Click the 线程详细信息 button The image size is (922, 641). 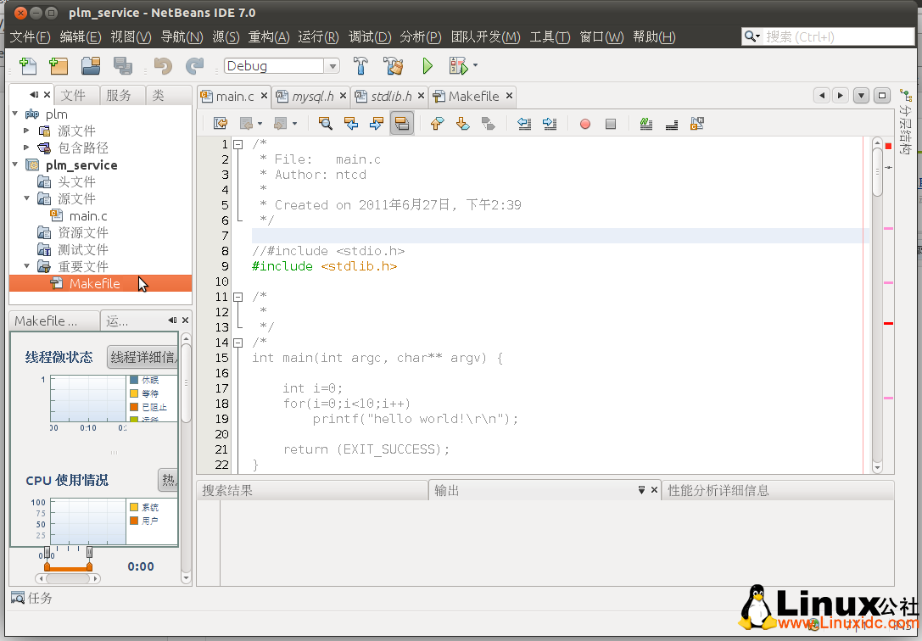(142, 357)
